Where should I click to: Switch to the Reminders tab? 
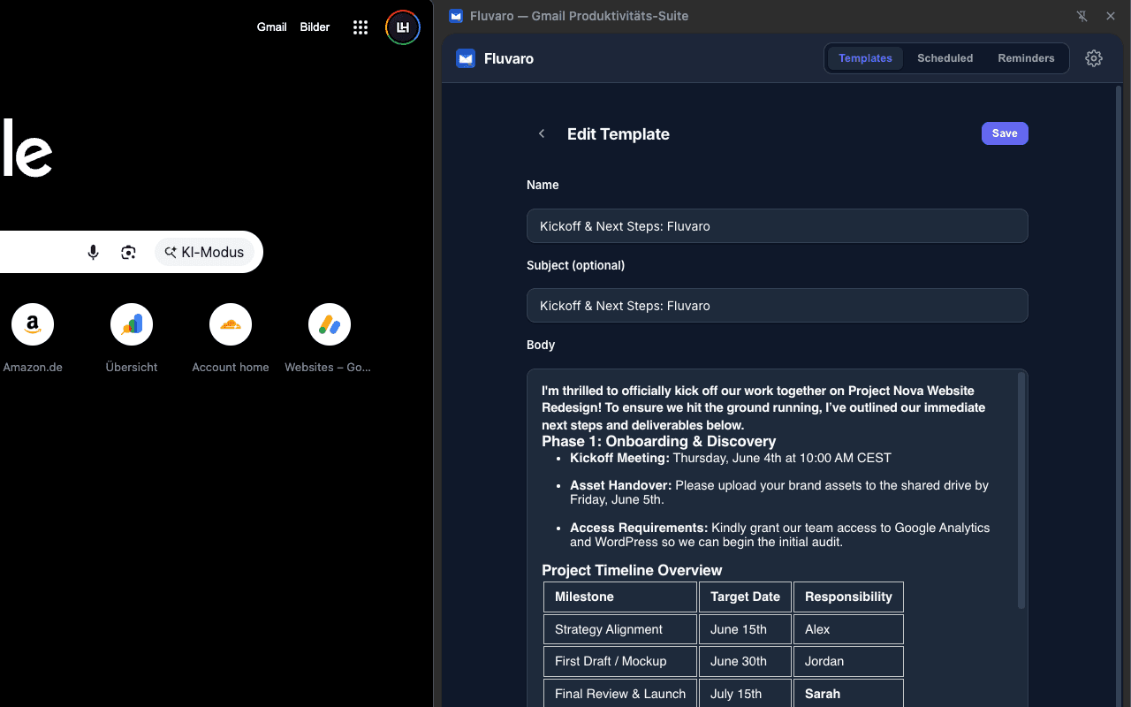[x=1026, y=58]
